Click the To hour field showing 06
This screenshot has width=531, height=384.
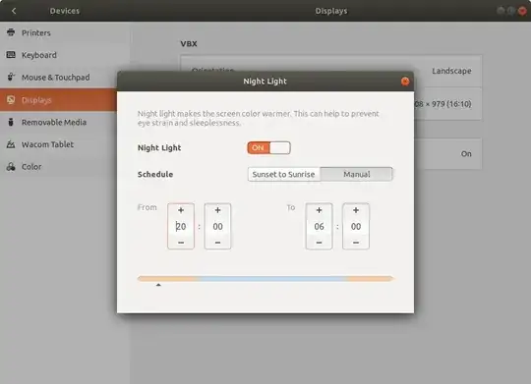pos(319,226)
